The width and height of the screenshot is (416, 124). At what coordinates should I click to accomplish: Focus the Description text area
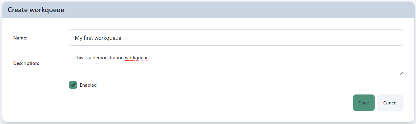(x=236, y=62)
